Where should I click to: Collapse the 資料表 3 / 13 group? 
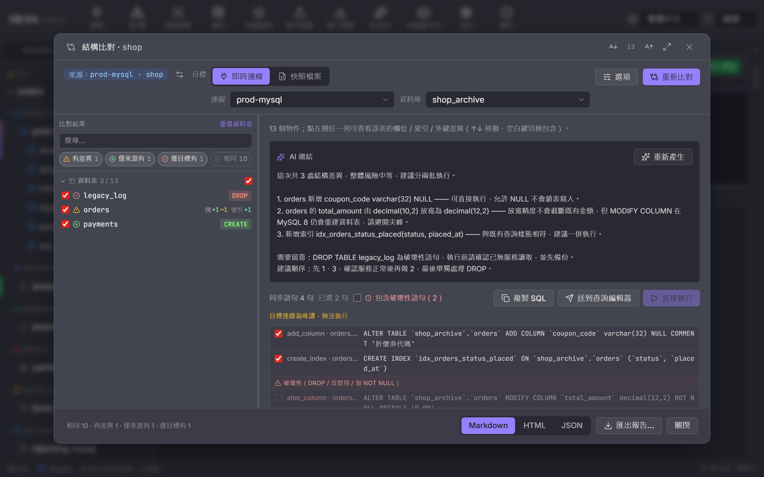[63, 181]
